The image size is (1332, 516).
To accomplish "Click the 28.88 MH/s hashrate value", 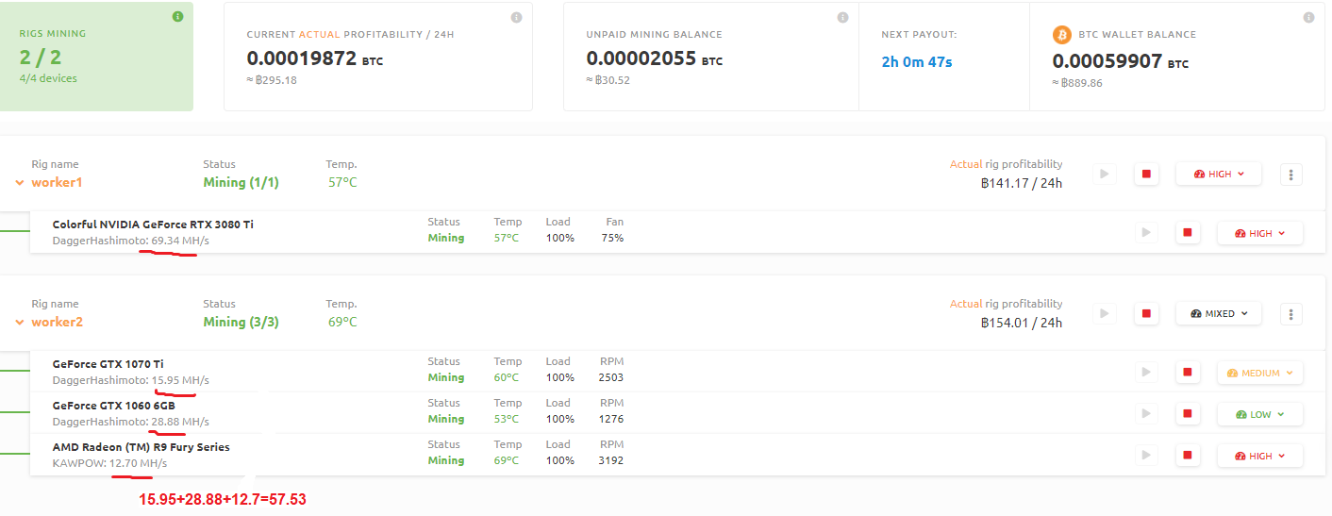I will pyautogui.click(x=180, y=422).
